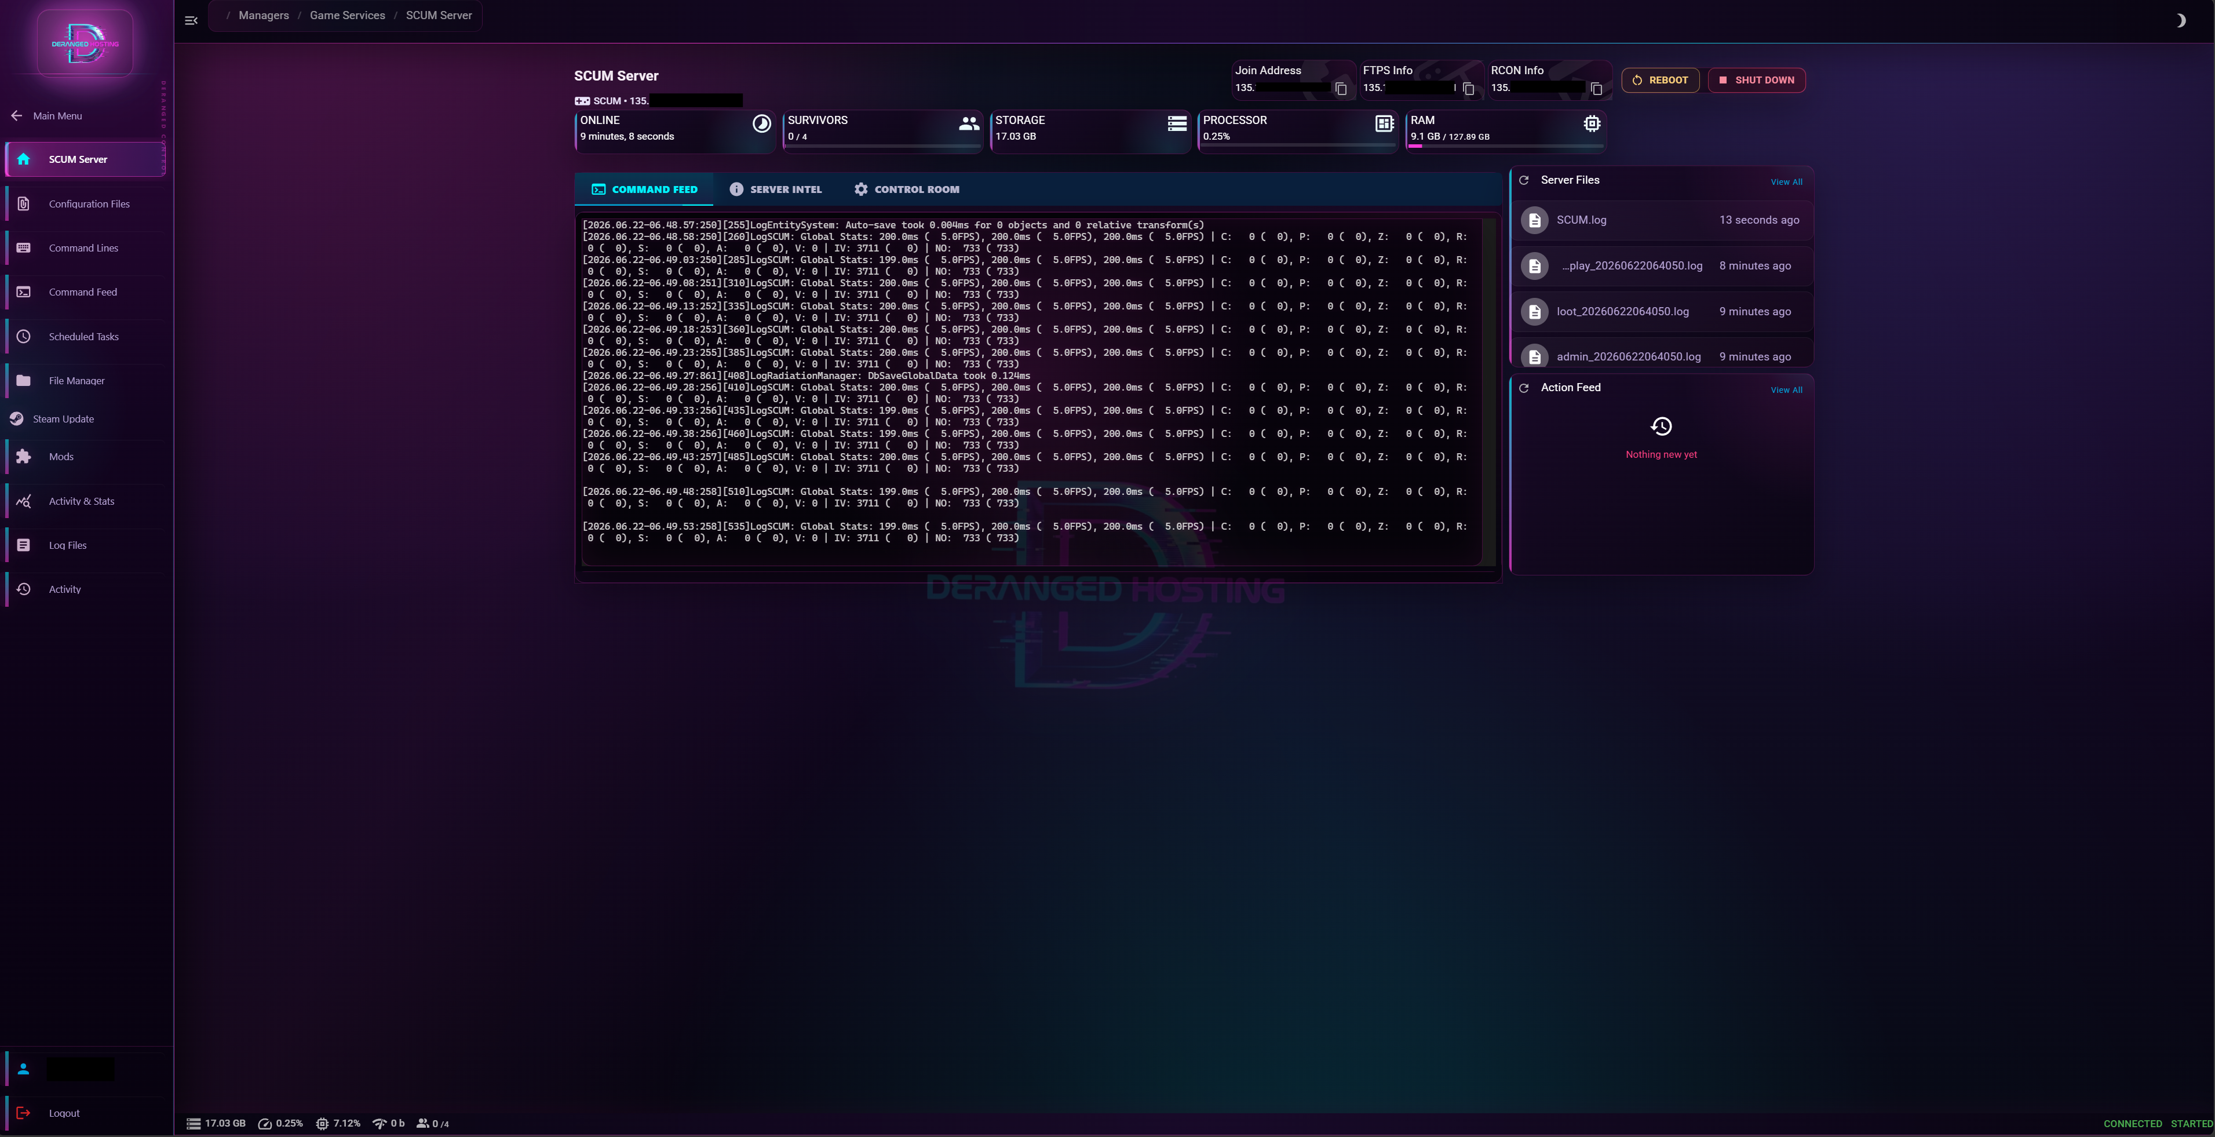Open the last sidebar Activity item
This screenshot has height=1137, width=2215.
click(85, 589)
